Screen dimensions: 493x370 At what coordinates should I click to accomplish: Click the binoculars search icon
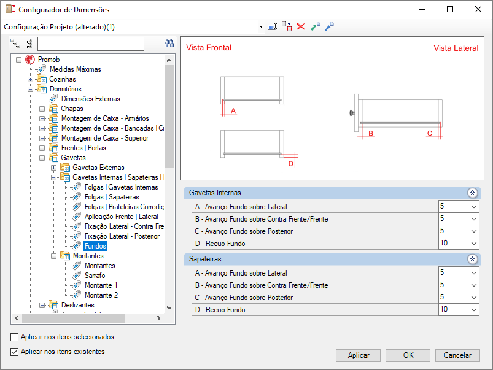(x=169, y=44)
